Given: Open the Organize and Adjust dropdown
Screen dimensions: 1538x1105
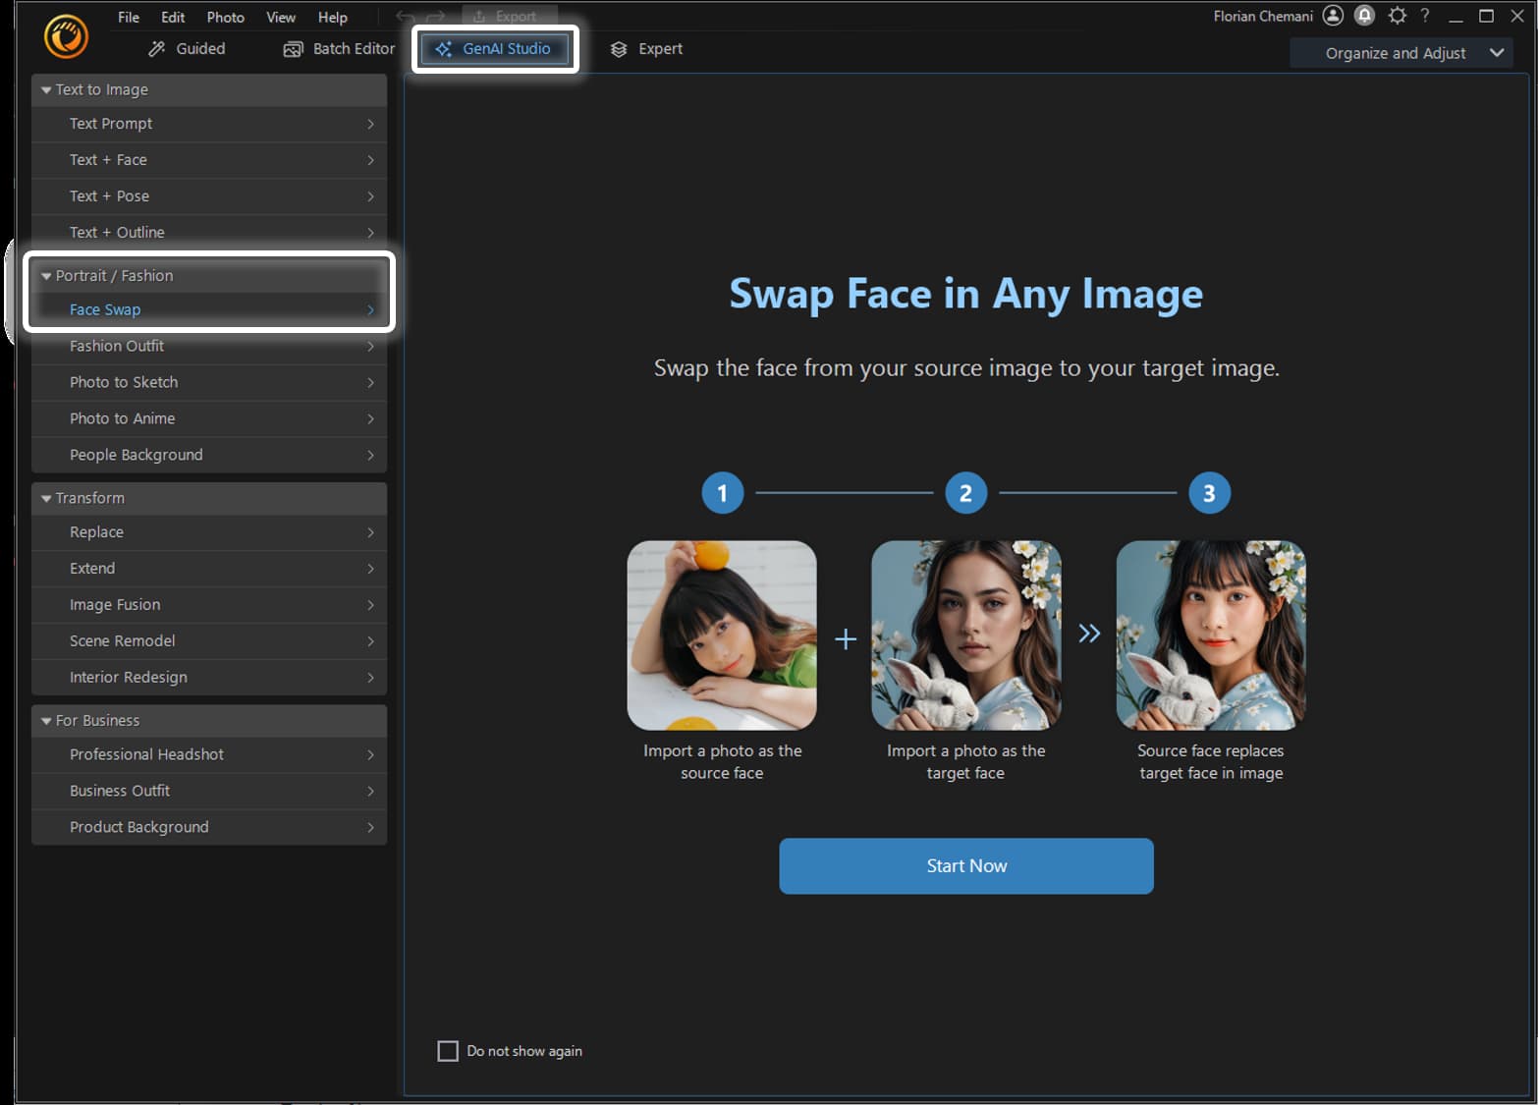Looking at the screenshot, I should coord(1401,52).
